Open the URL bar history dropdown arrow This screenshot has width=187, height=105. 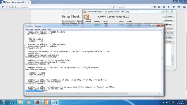pos(110,7)
